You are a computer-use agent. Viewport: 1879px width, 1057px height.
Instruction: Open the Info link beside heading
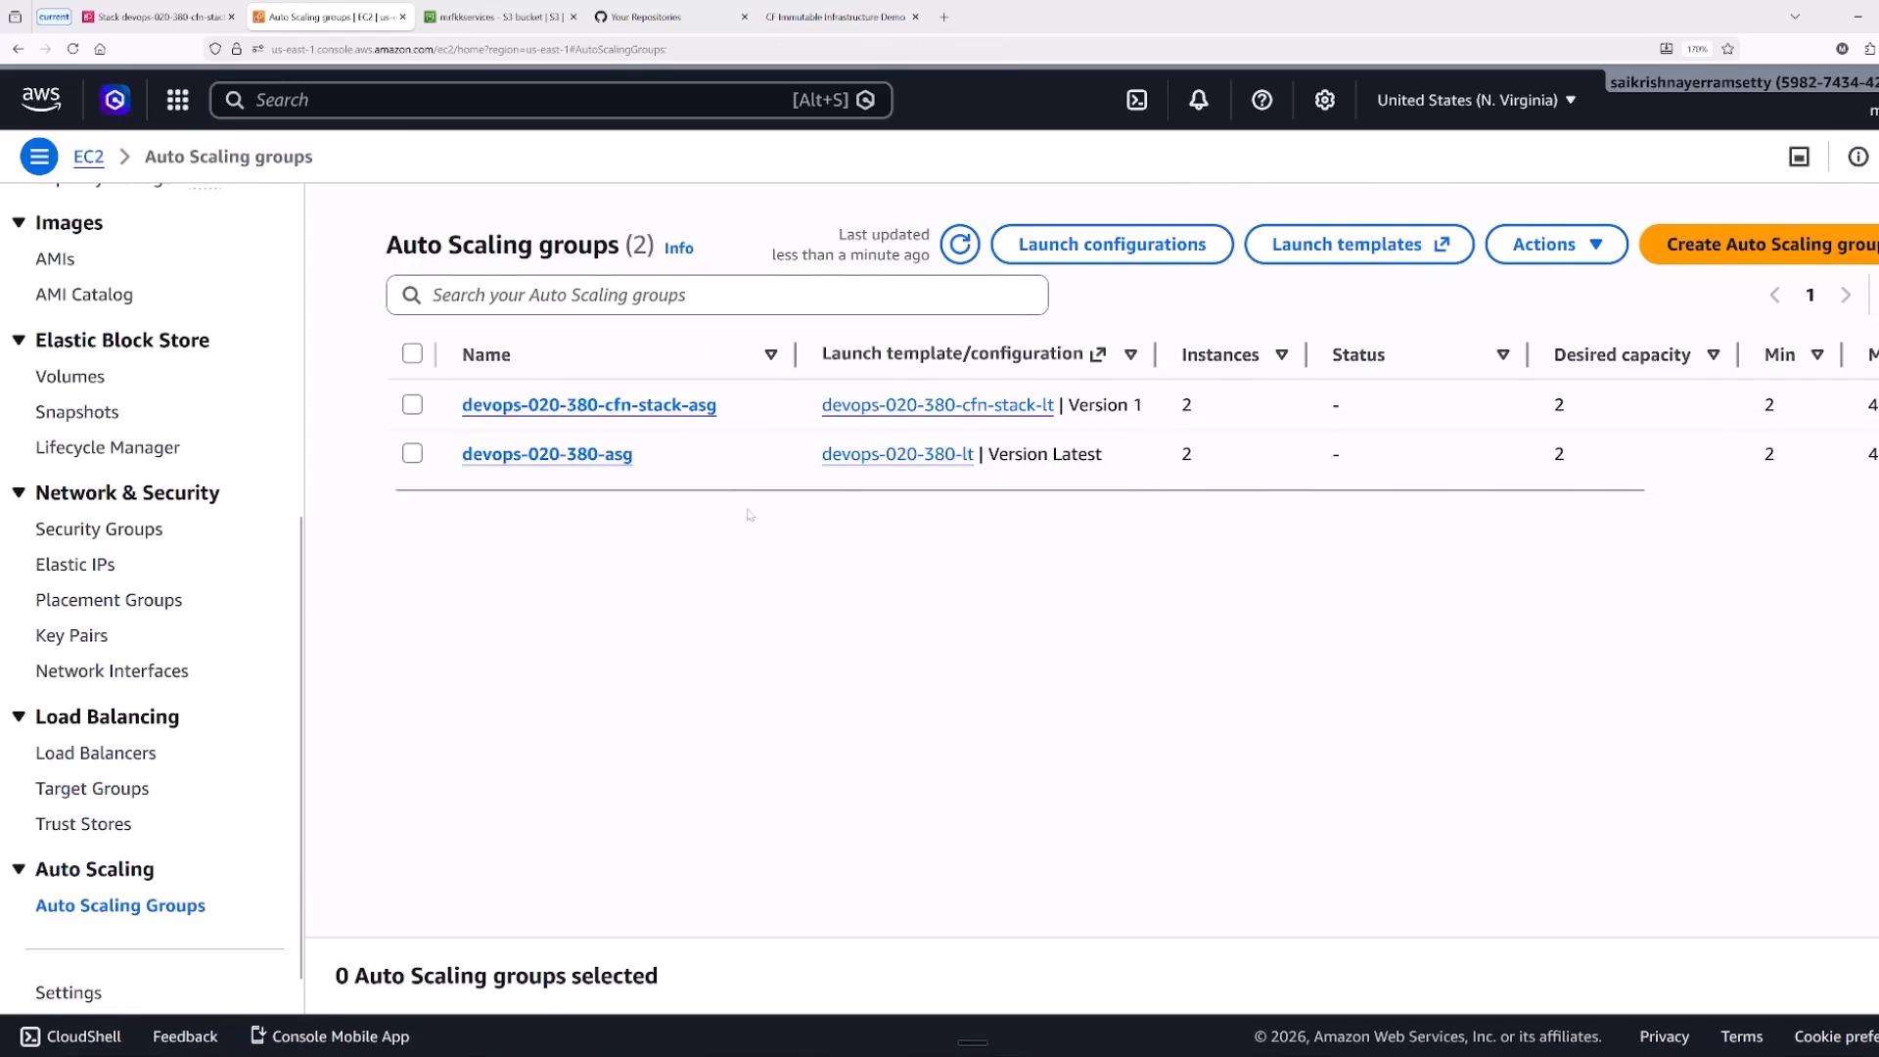click(678, 249)
